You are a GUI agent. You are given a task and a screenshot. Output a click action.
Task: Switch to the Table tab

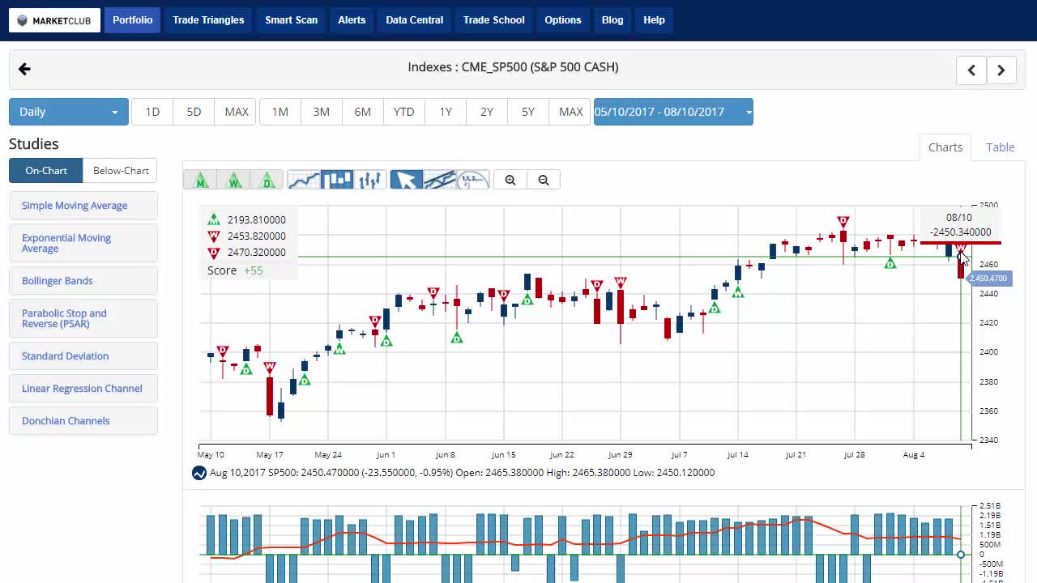point(1000,147)
